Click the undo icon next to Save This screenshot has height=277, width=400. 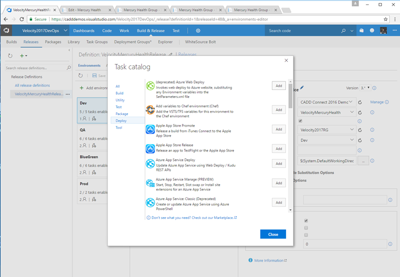(x=80, y=75)
